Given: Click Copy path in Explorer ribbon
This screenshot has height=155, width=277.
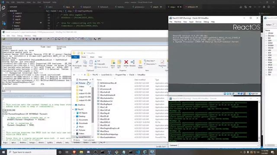Looking at the screenshot, I should (x=100, y=64).
